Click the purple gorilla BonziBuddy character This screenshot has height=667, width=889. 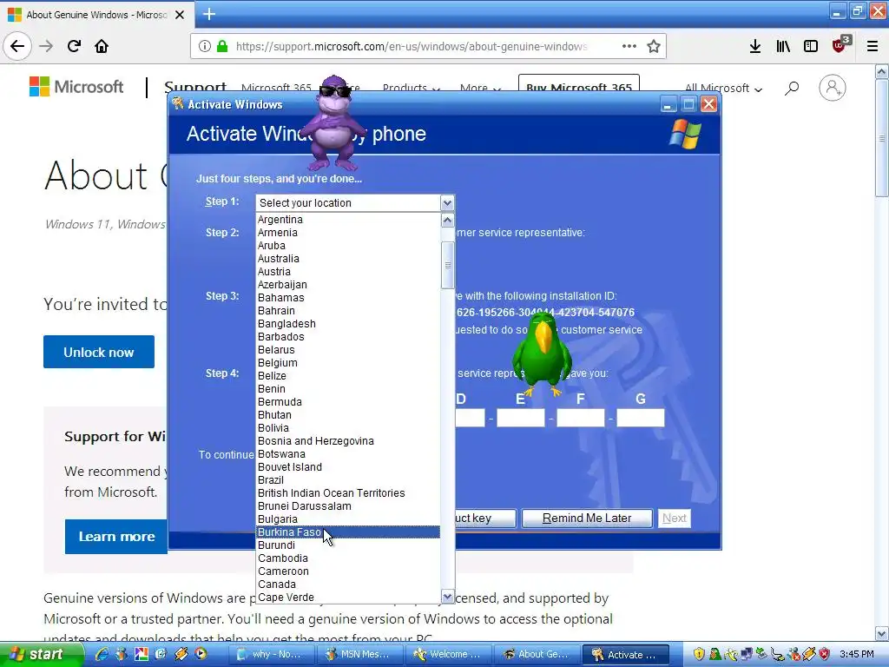coord(334,122)
